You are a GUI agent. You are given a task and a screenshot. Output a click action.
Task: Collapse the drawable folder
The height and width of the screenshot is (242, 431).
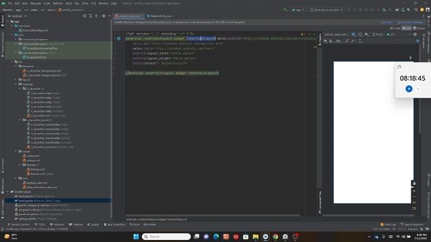(16, 66)
